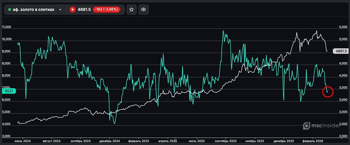350x145 pixels.
Task: Click the 11,000 left axis label
Action: 7,27
